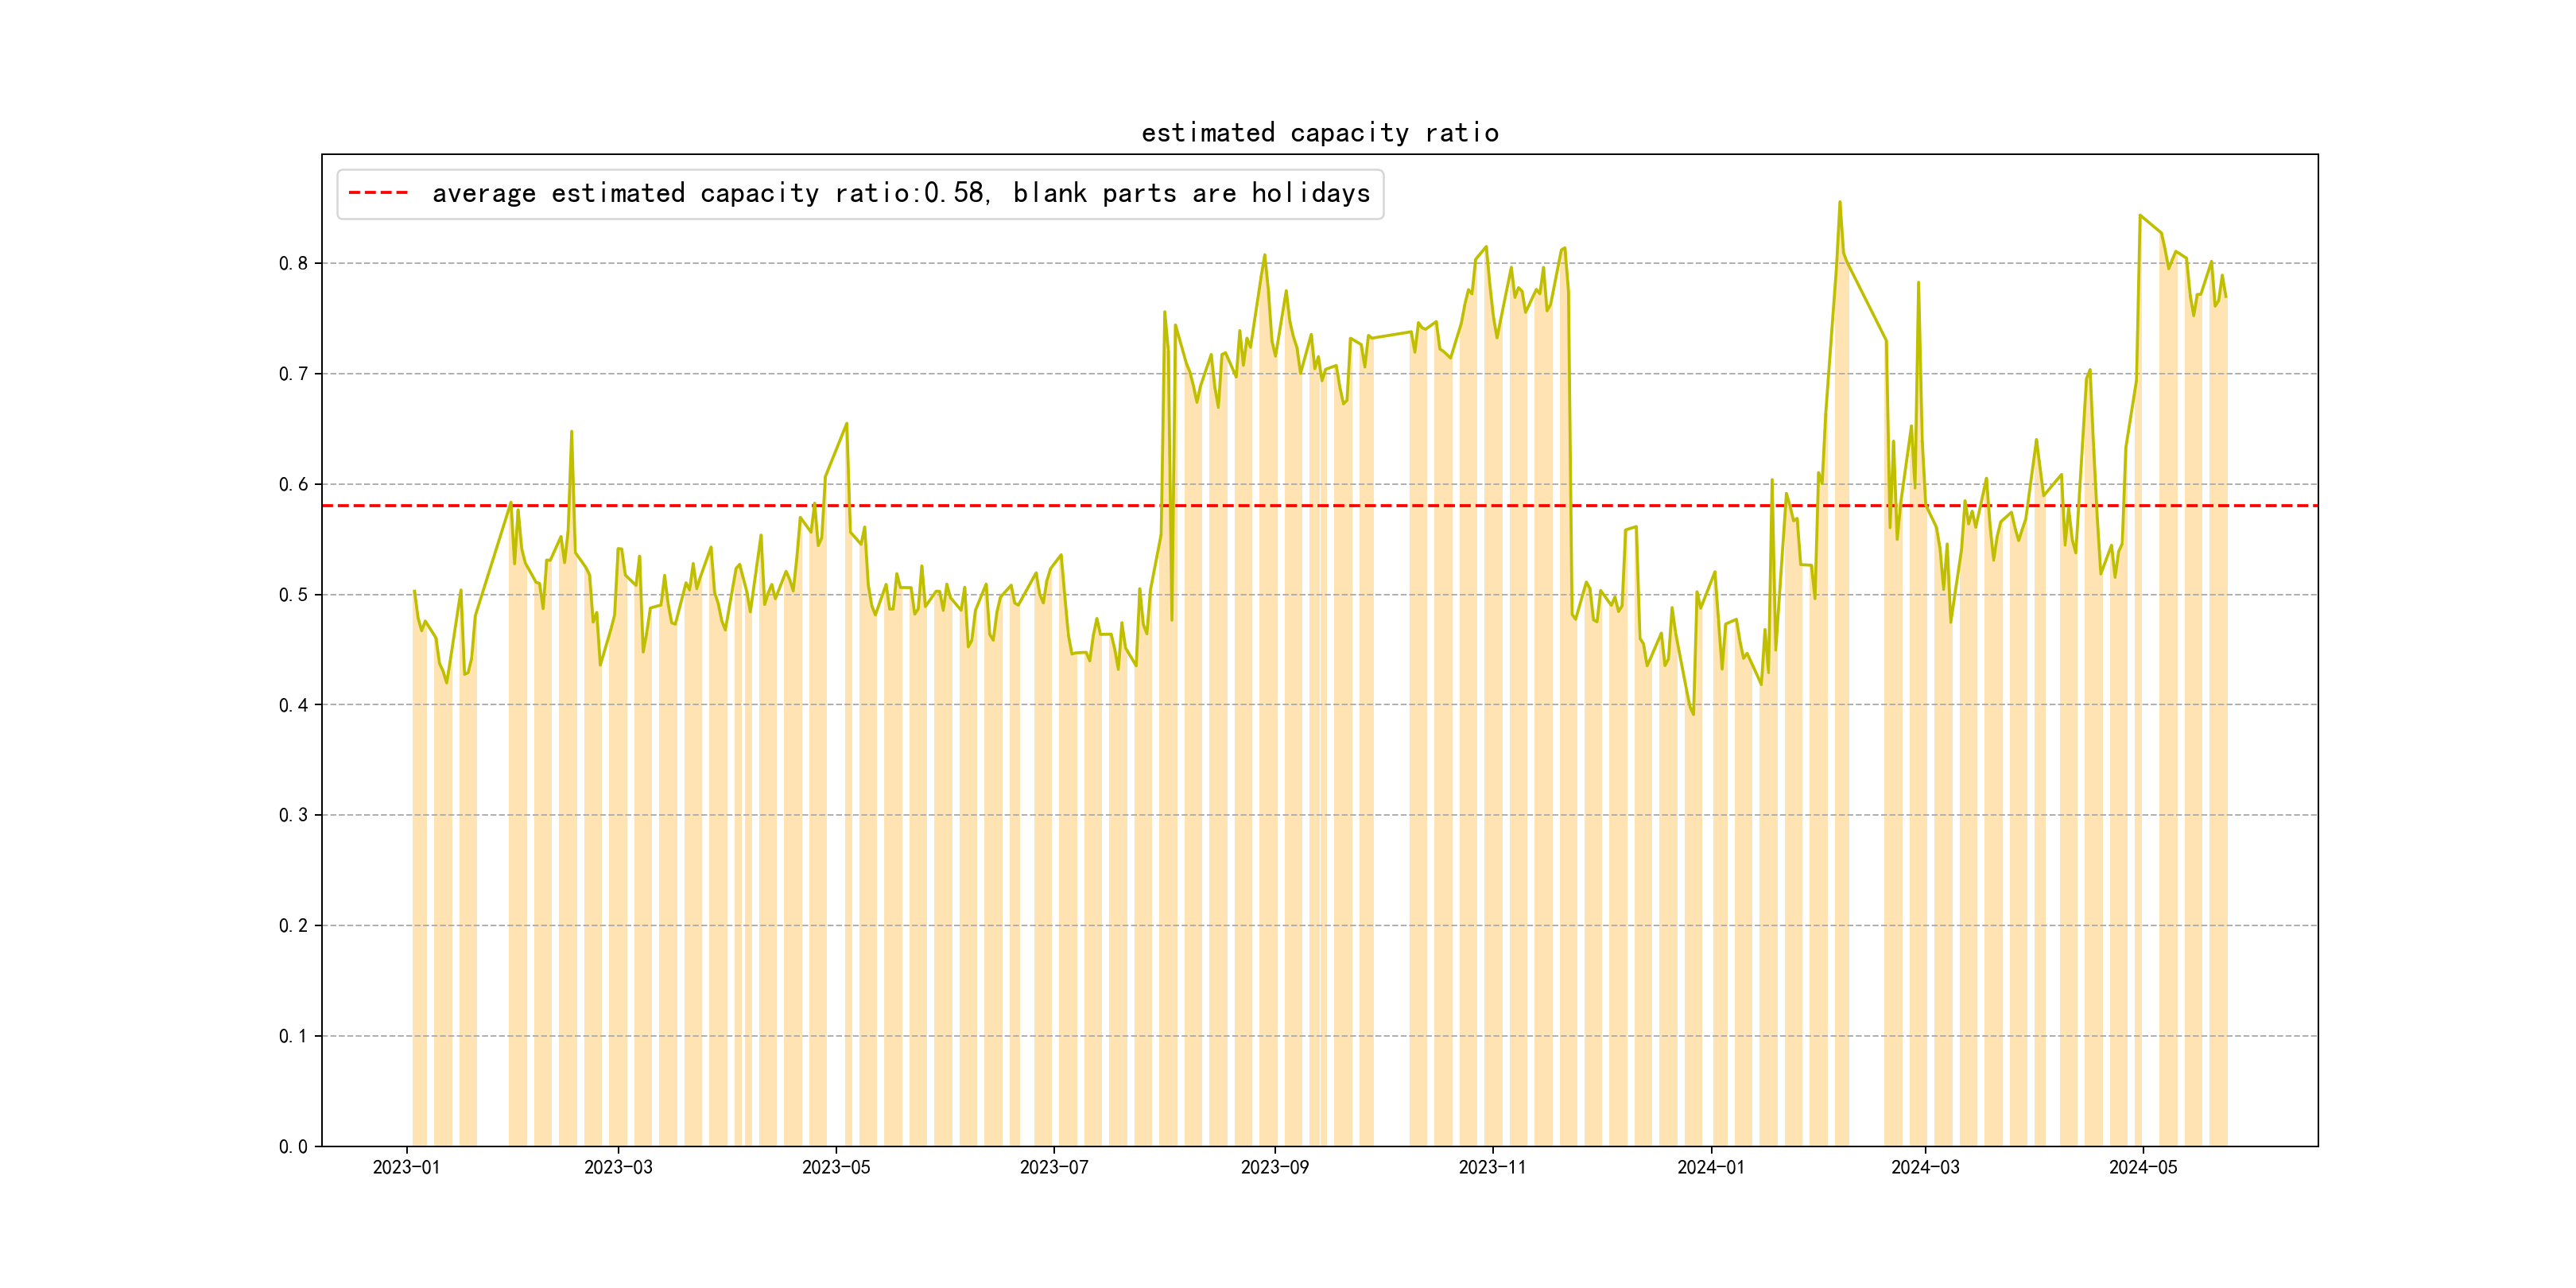Viewport: 2576px width, 1288px height.
Task: Click the 2024-03 x-axis label
Action: (x=1925, y=1167)
